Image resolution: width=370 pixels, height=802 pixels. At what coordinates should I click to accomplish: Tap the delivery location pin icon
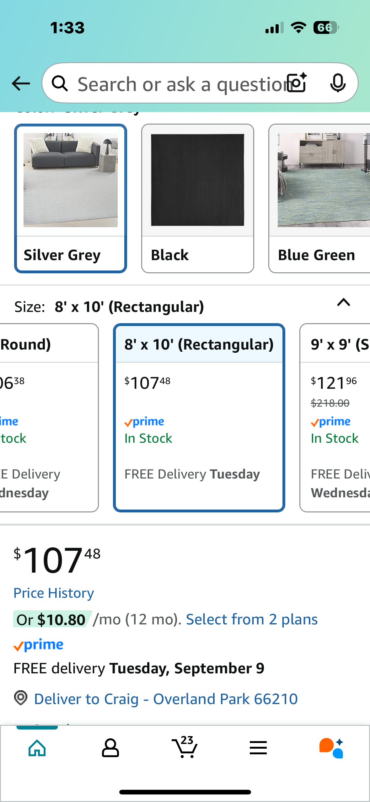pyautogui.click(x=21, y=698)
